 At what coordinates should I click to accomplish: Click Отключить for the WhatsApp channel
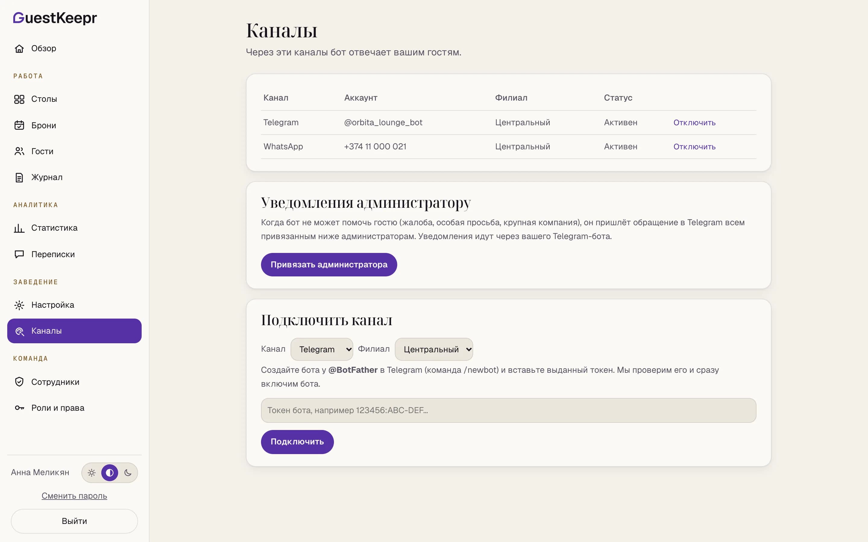tap(694, 147)
